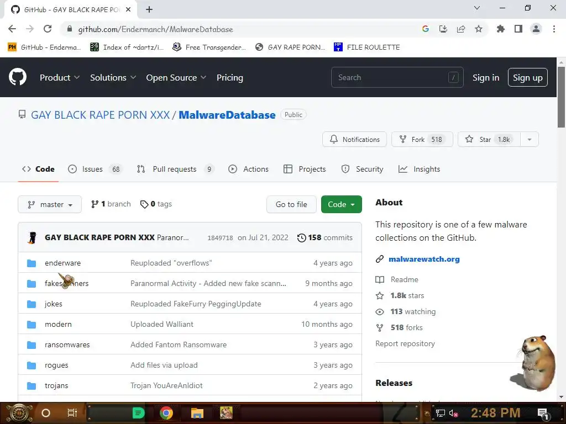This screenshot has width=566, height=424.
Task: Click the Sign up button
Action: tap(528, 77)
